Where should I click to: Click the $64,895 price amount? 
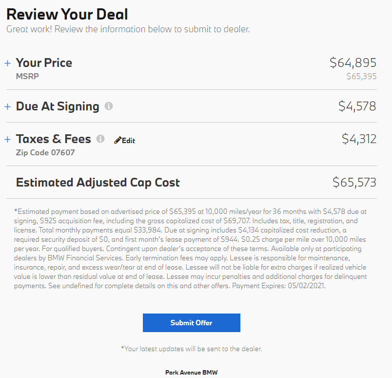[x=353, y=63]
